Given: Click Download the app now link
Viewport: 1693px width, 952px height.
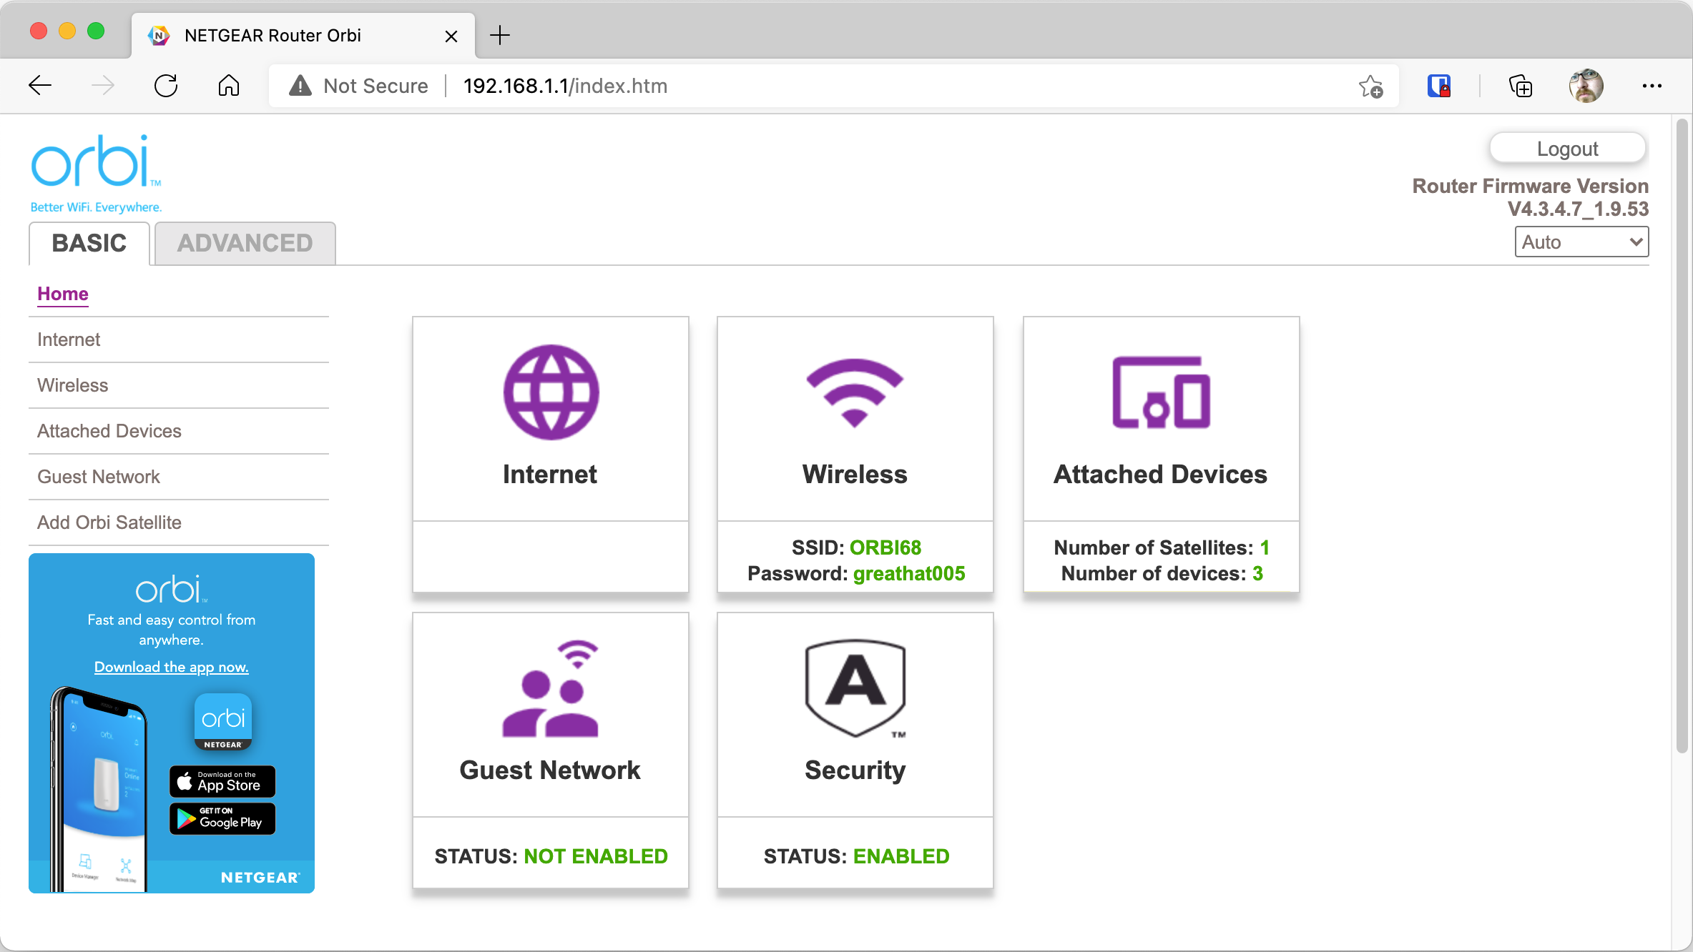Looking at the screenshot, I should pos(171,667).
